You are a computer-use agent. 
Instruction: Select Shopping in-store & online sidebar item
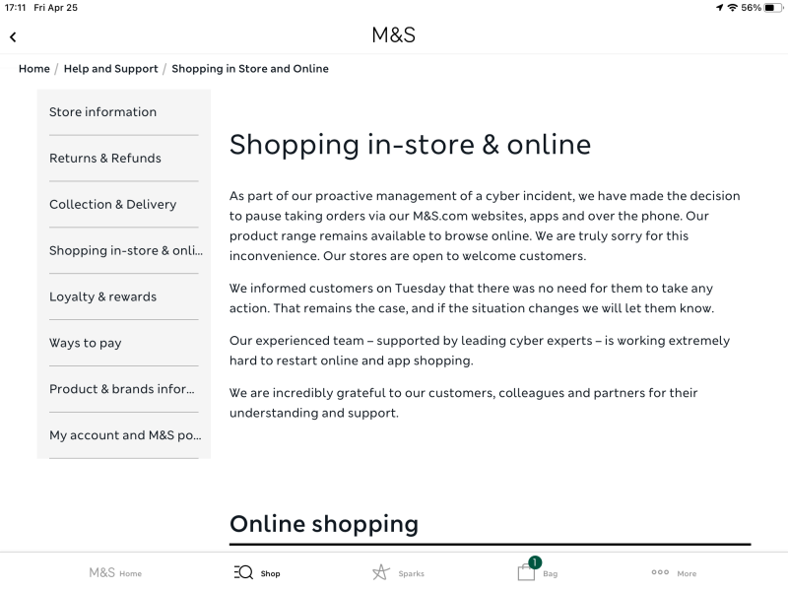coord(124,251)
